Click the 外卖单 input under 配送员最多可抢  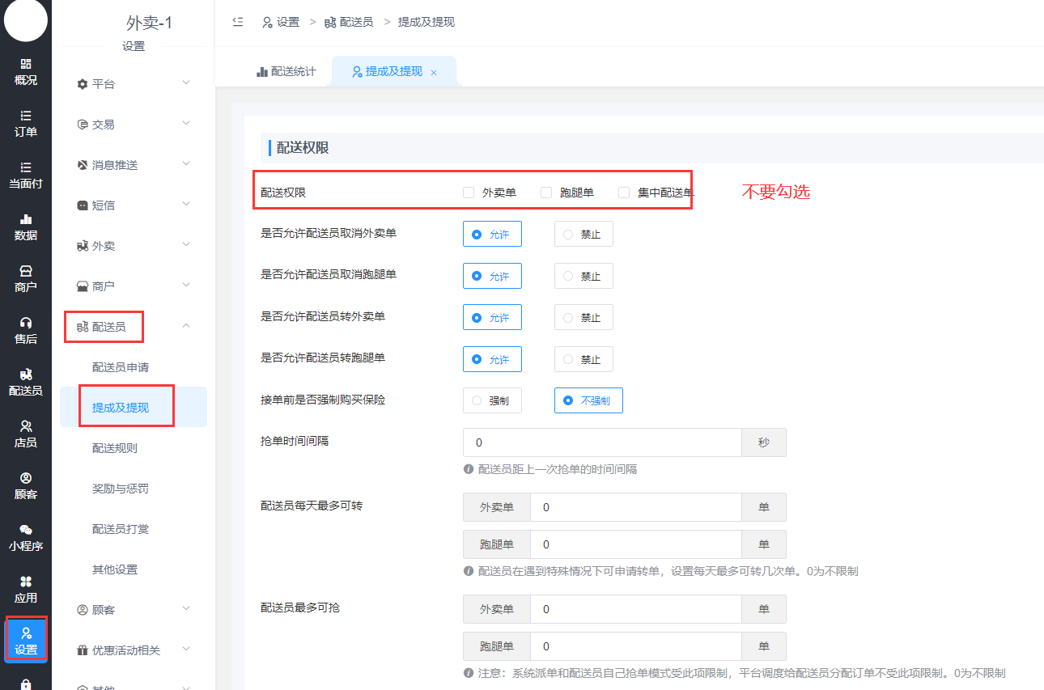click(x=636, y=609)
